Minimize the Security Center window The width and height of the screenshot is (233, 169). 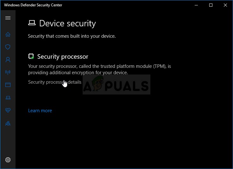click(x=196, y=5)
